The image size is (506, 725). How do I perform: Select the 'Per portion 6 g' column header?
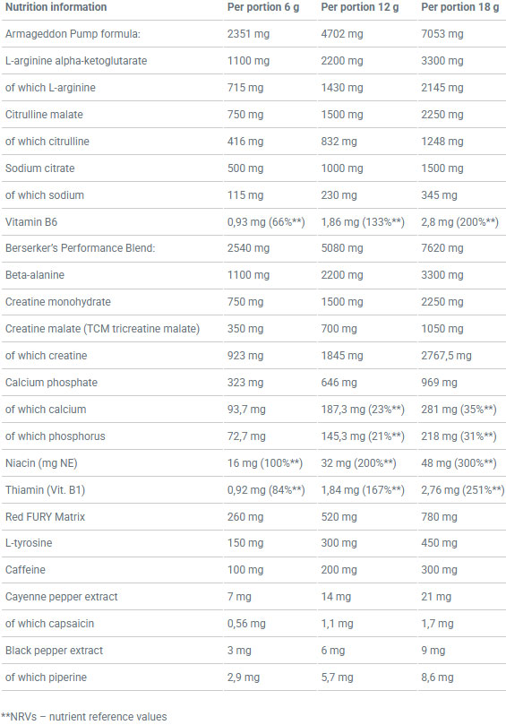point(263,7)
